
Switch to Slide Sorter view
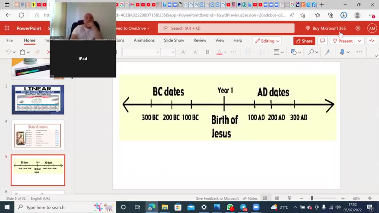pos(277,198)
